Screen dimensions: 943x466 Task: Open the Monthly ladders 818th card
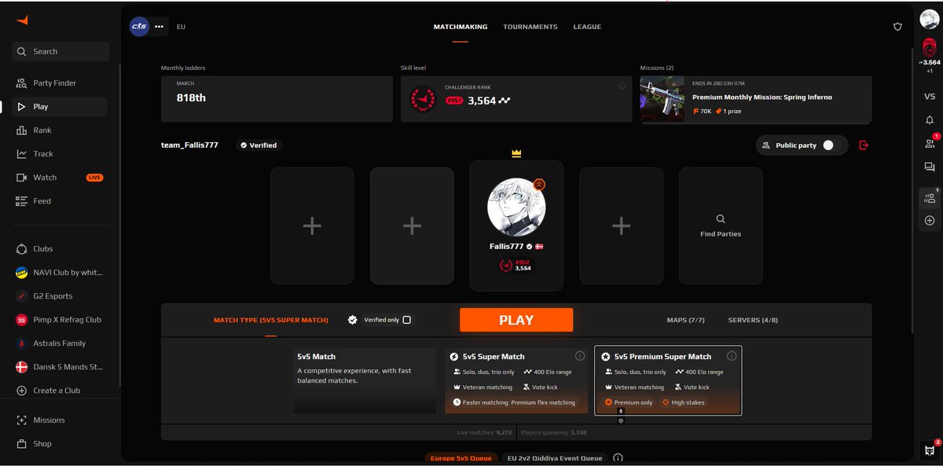click(277, 99)
